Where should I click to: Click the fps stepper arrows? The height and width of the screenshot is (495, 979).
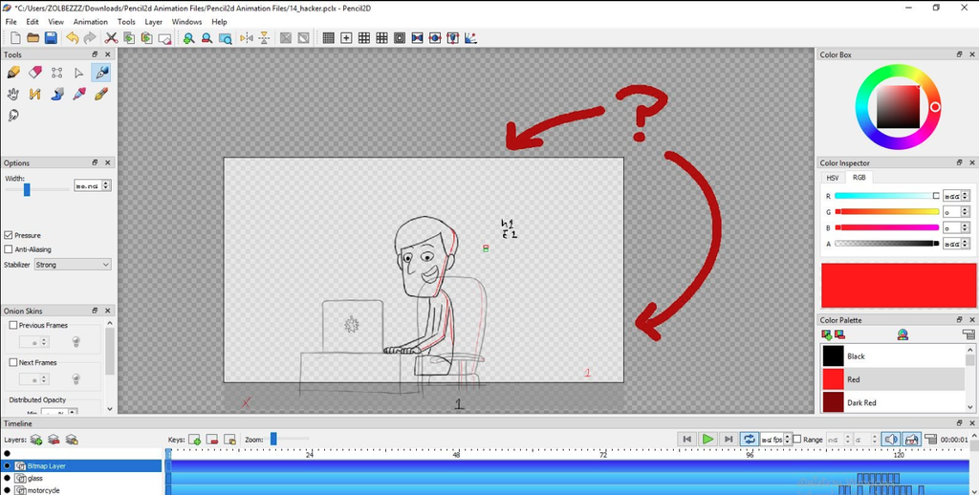point(788,440)
